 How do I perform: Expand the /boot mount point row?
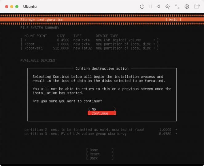coord(90,44)
